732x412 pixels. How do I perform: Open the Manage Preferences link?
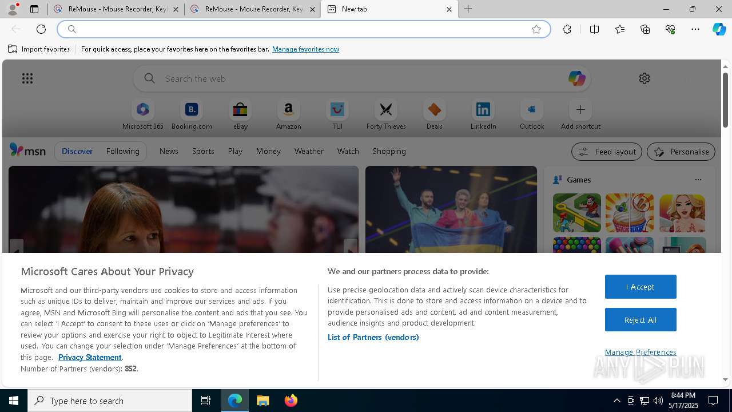[640, 352]
